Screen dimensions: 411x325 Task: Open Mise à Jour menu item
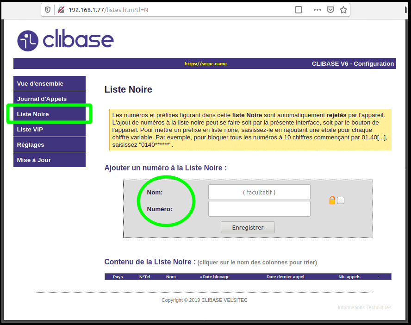(50, 160)
